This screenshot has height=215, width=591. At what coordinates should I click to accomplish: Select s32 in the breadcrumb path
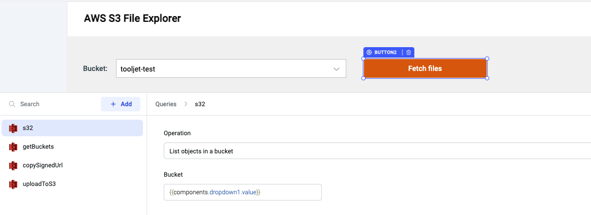pos(200,104)
